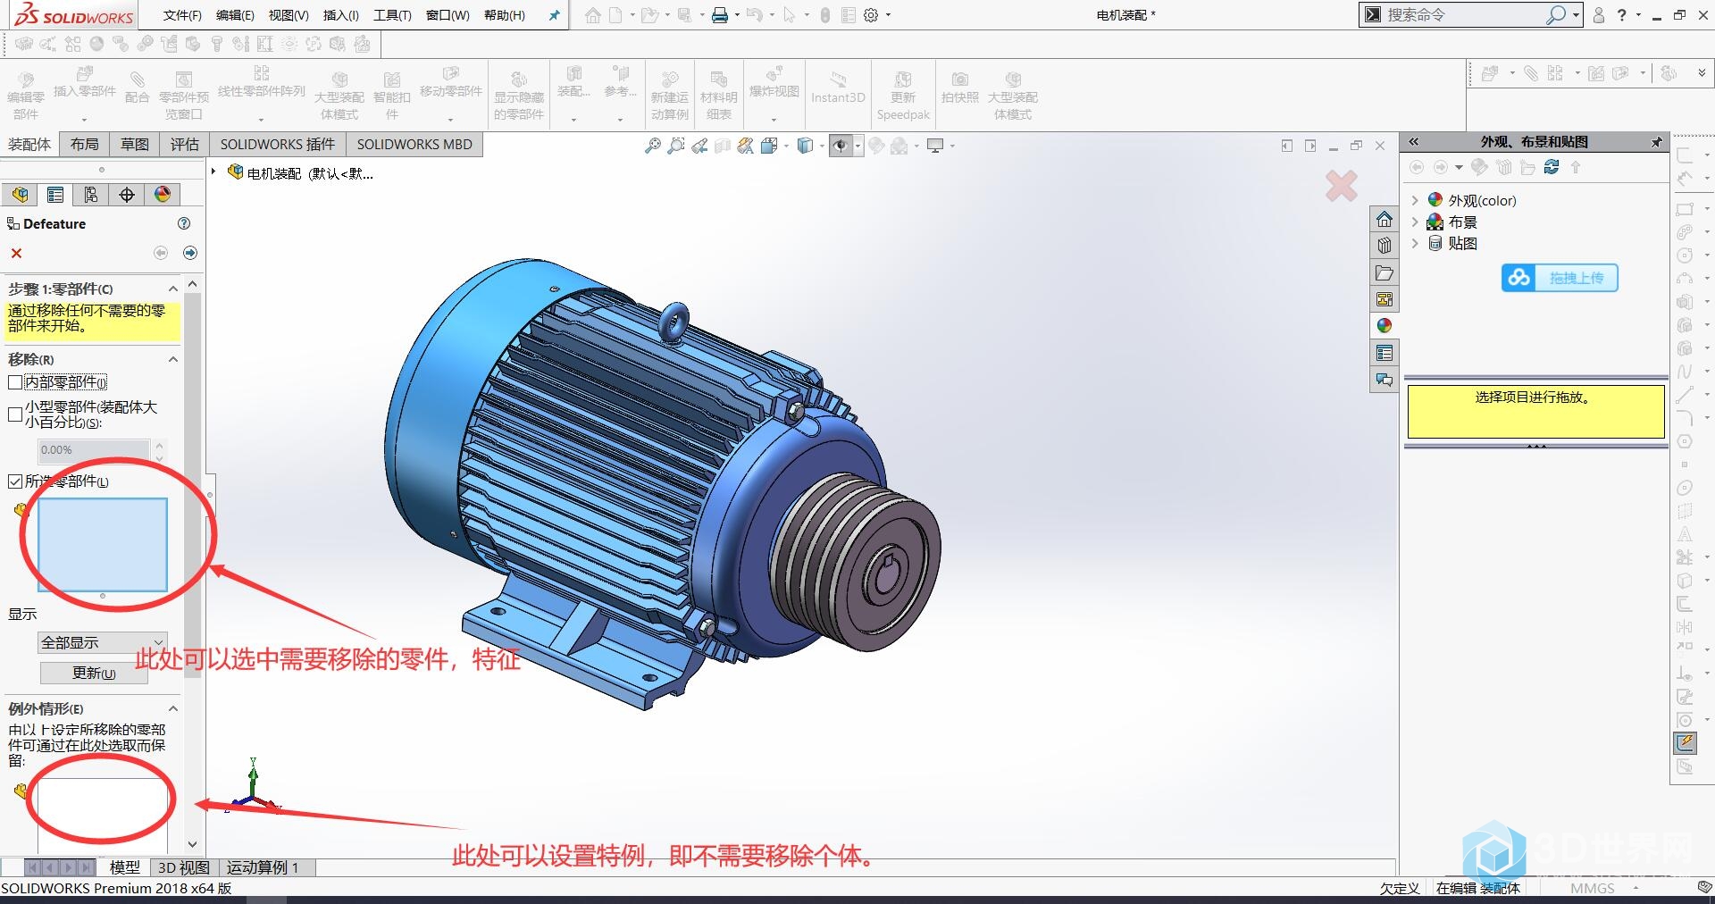Click the home icon in top toolbar
This screenshot has height=904, width=1715.
coord(593,15)
